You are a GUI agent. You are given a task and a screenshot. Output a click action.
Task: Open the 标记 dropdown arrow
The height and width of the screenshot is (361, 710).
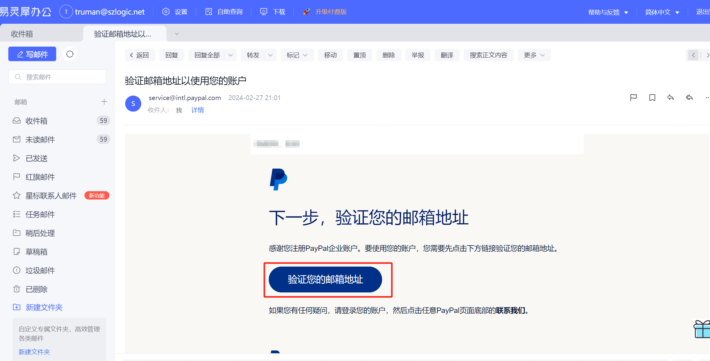click(x=305, y=55)
